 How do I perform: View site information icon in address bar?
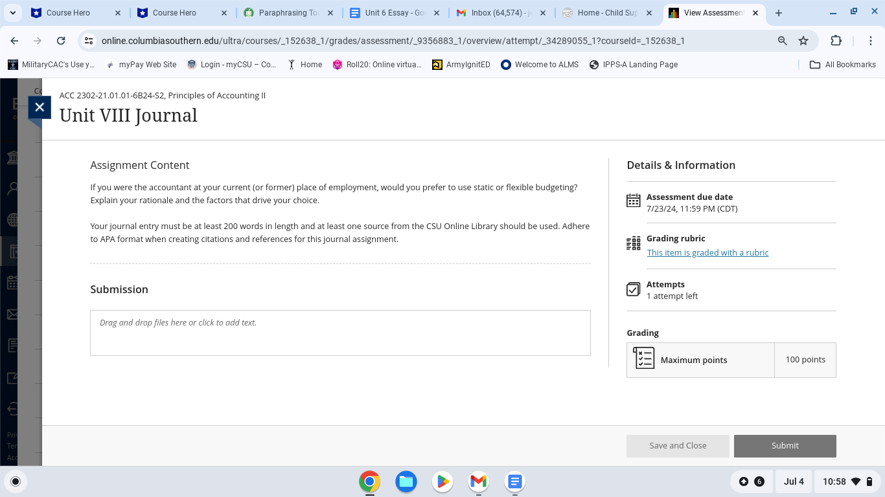click(89, 41)
